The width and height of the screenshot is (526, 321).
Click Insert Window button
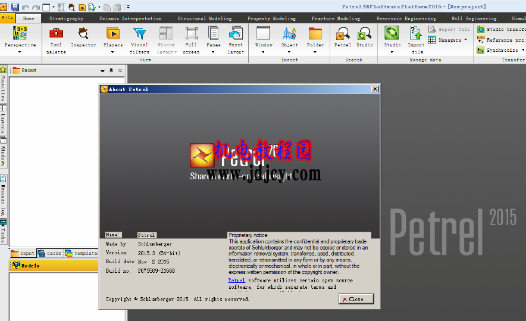click(264, 38)
